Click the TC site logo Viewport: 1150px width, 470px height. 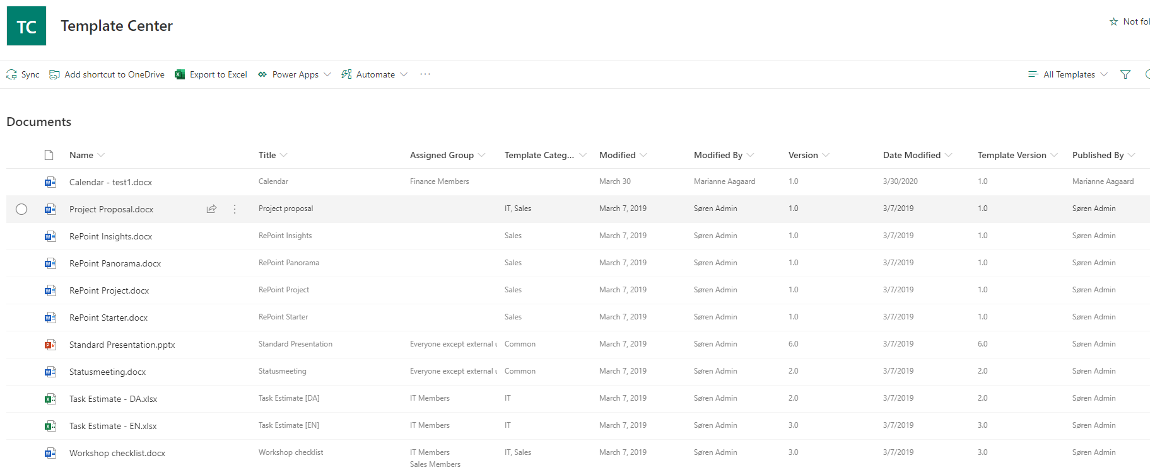click(26, 26)
